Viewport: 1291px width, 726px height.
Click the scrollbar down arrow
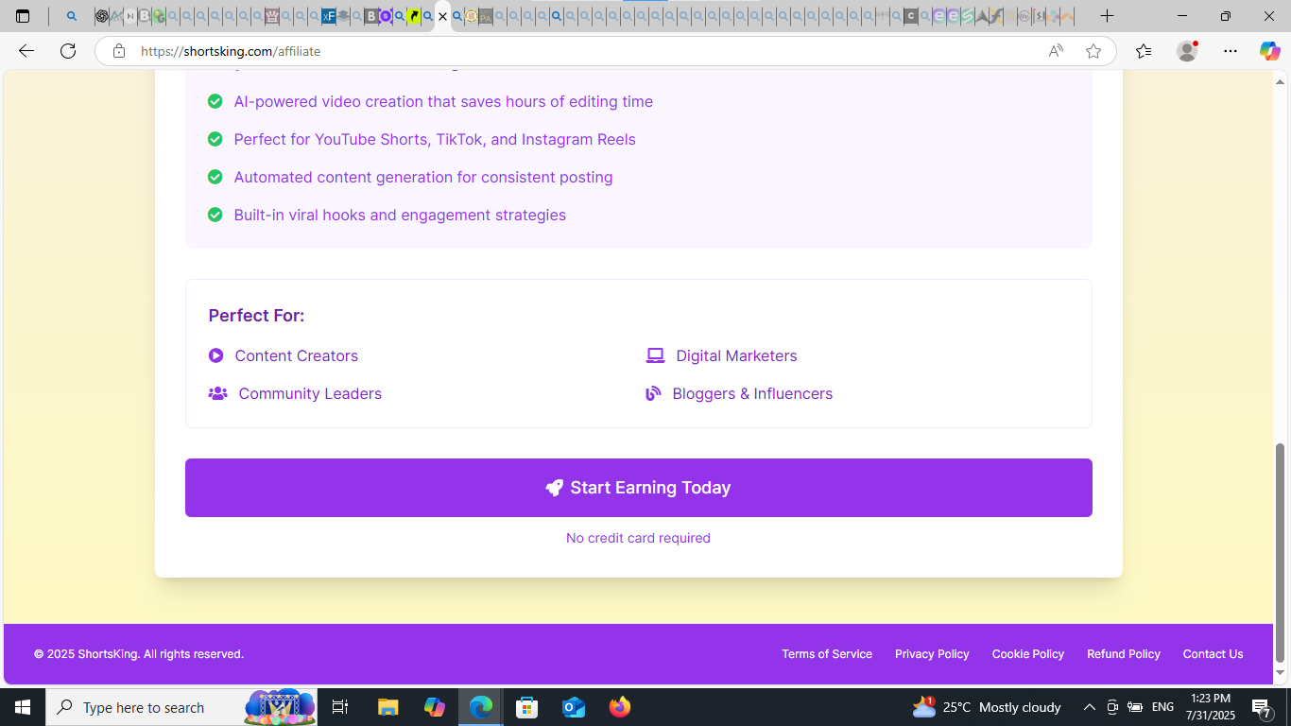click(1281, 672)
